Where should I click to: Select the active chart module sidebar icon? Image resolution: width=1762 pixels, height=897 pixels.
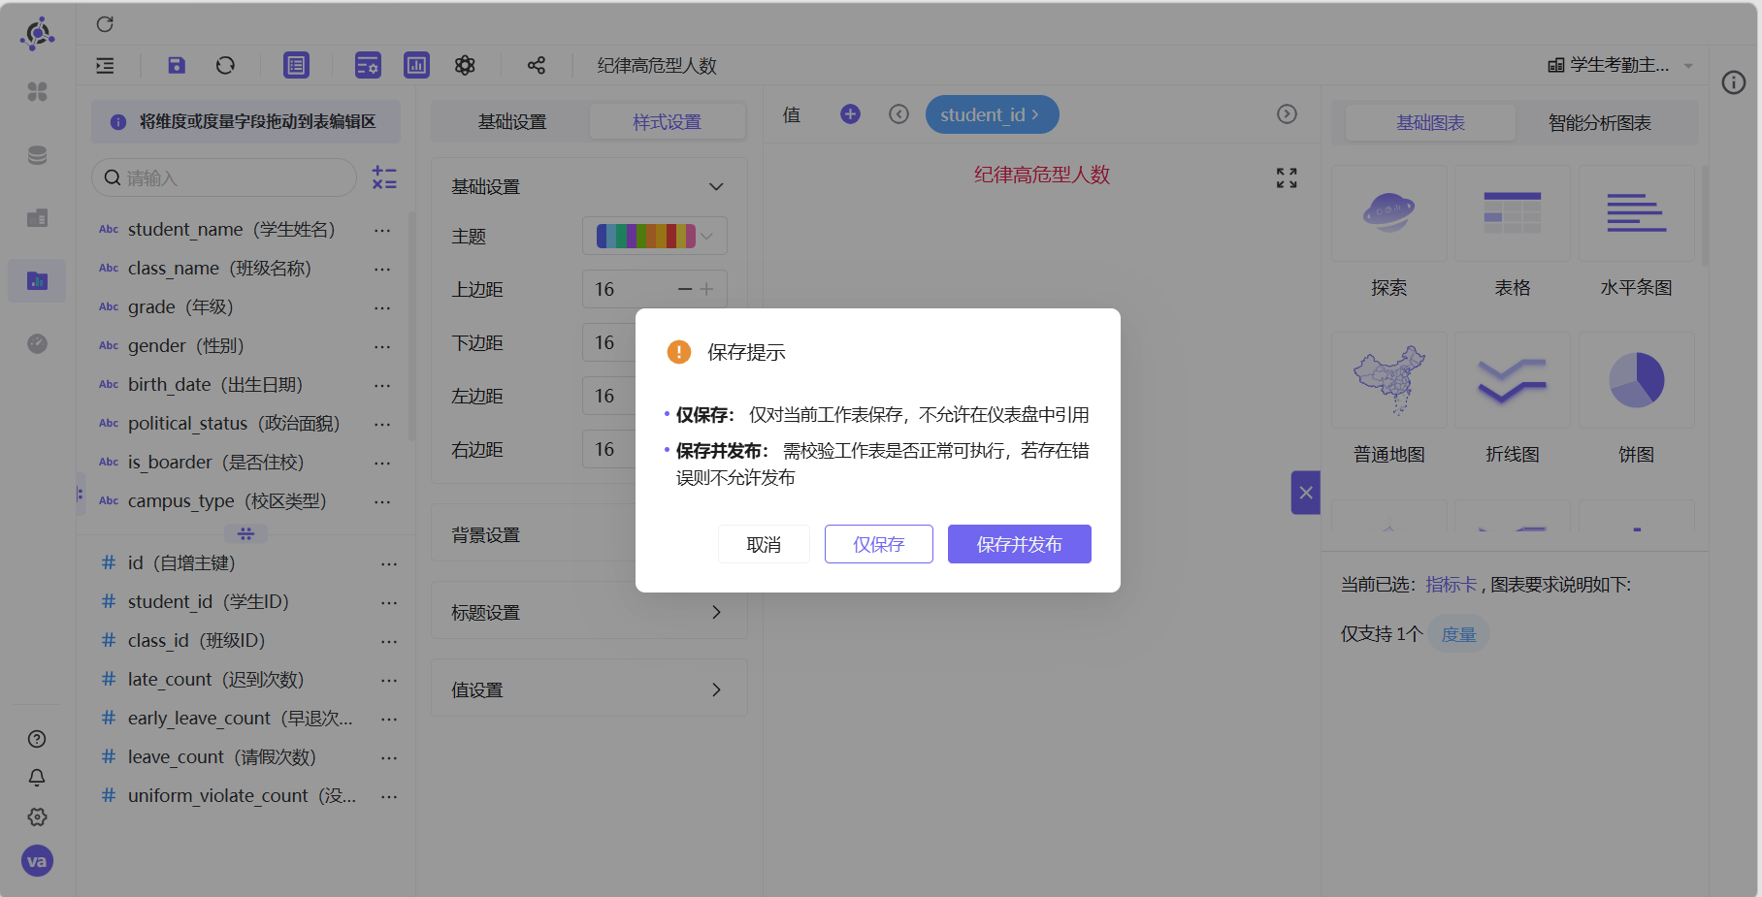[37, 281]
